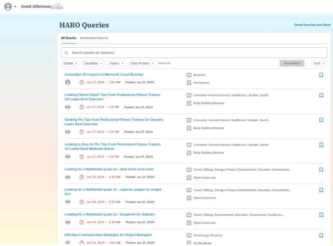Bookmark the Fitness Expert Tips Lower Back Exercises query

coord(321,95)
